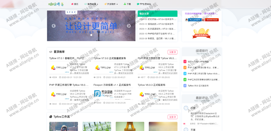
Task: Click 全部 button in Tpflow工作流 section
Action: (172, 117)
